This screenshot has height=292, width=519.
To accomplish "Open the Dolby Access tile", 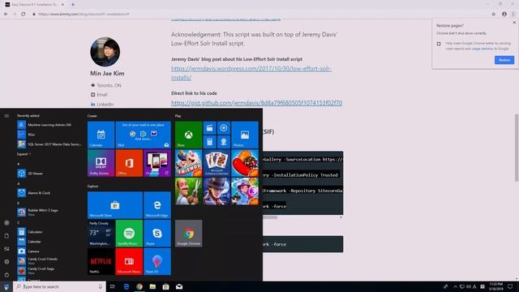I will (x=101, y=163).
